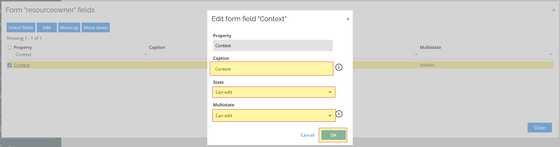This screenshot has width=560, height=147.
Task: Click the Move up button
Action: 69,27
